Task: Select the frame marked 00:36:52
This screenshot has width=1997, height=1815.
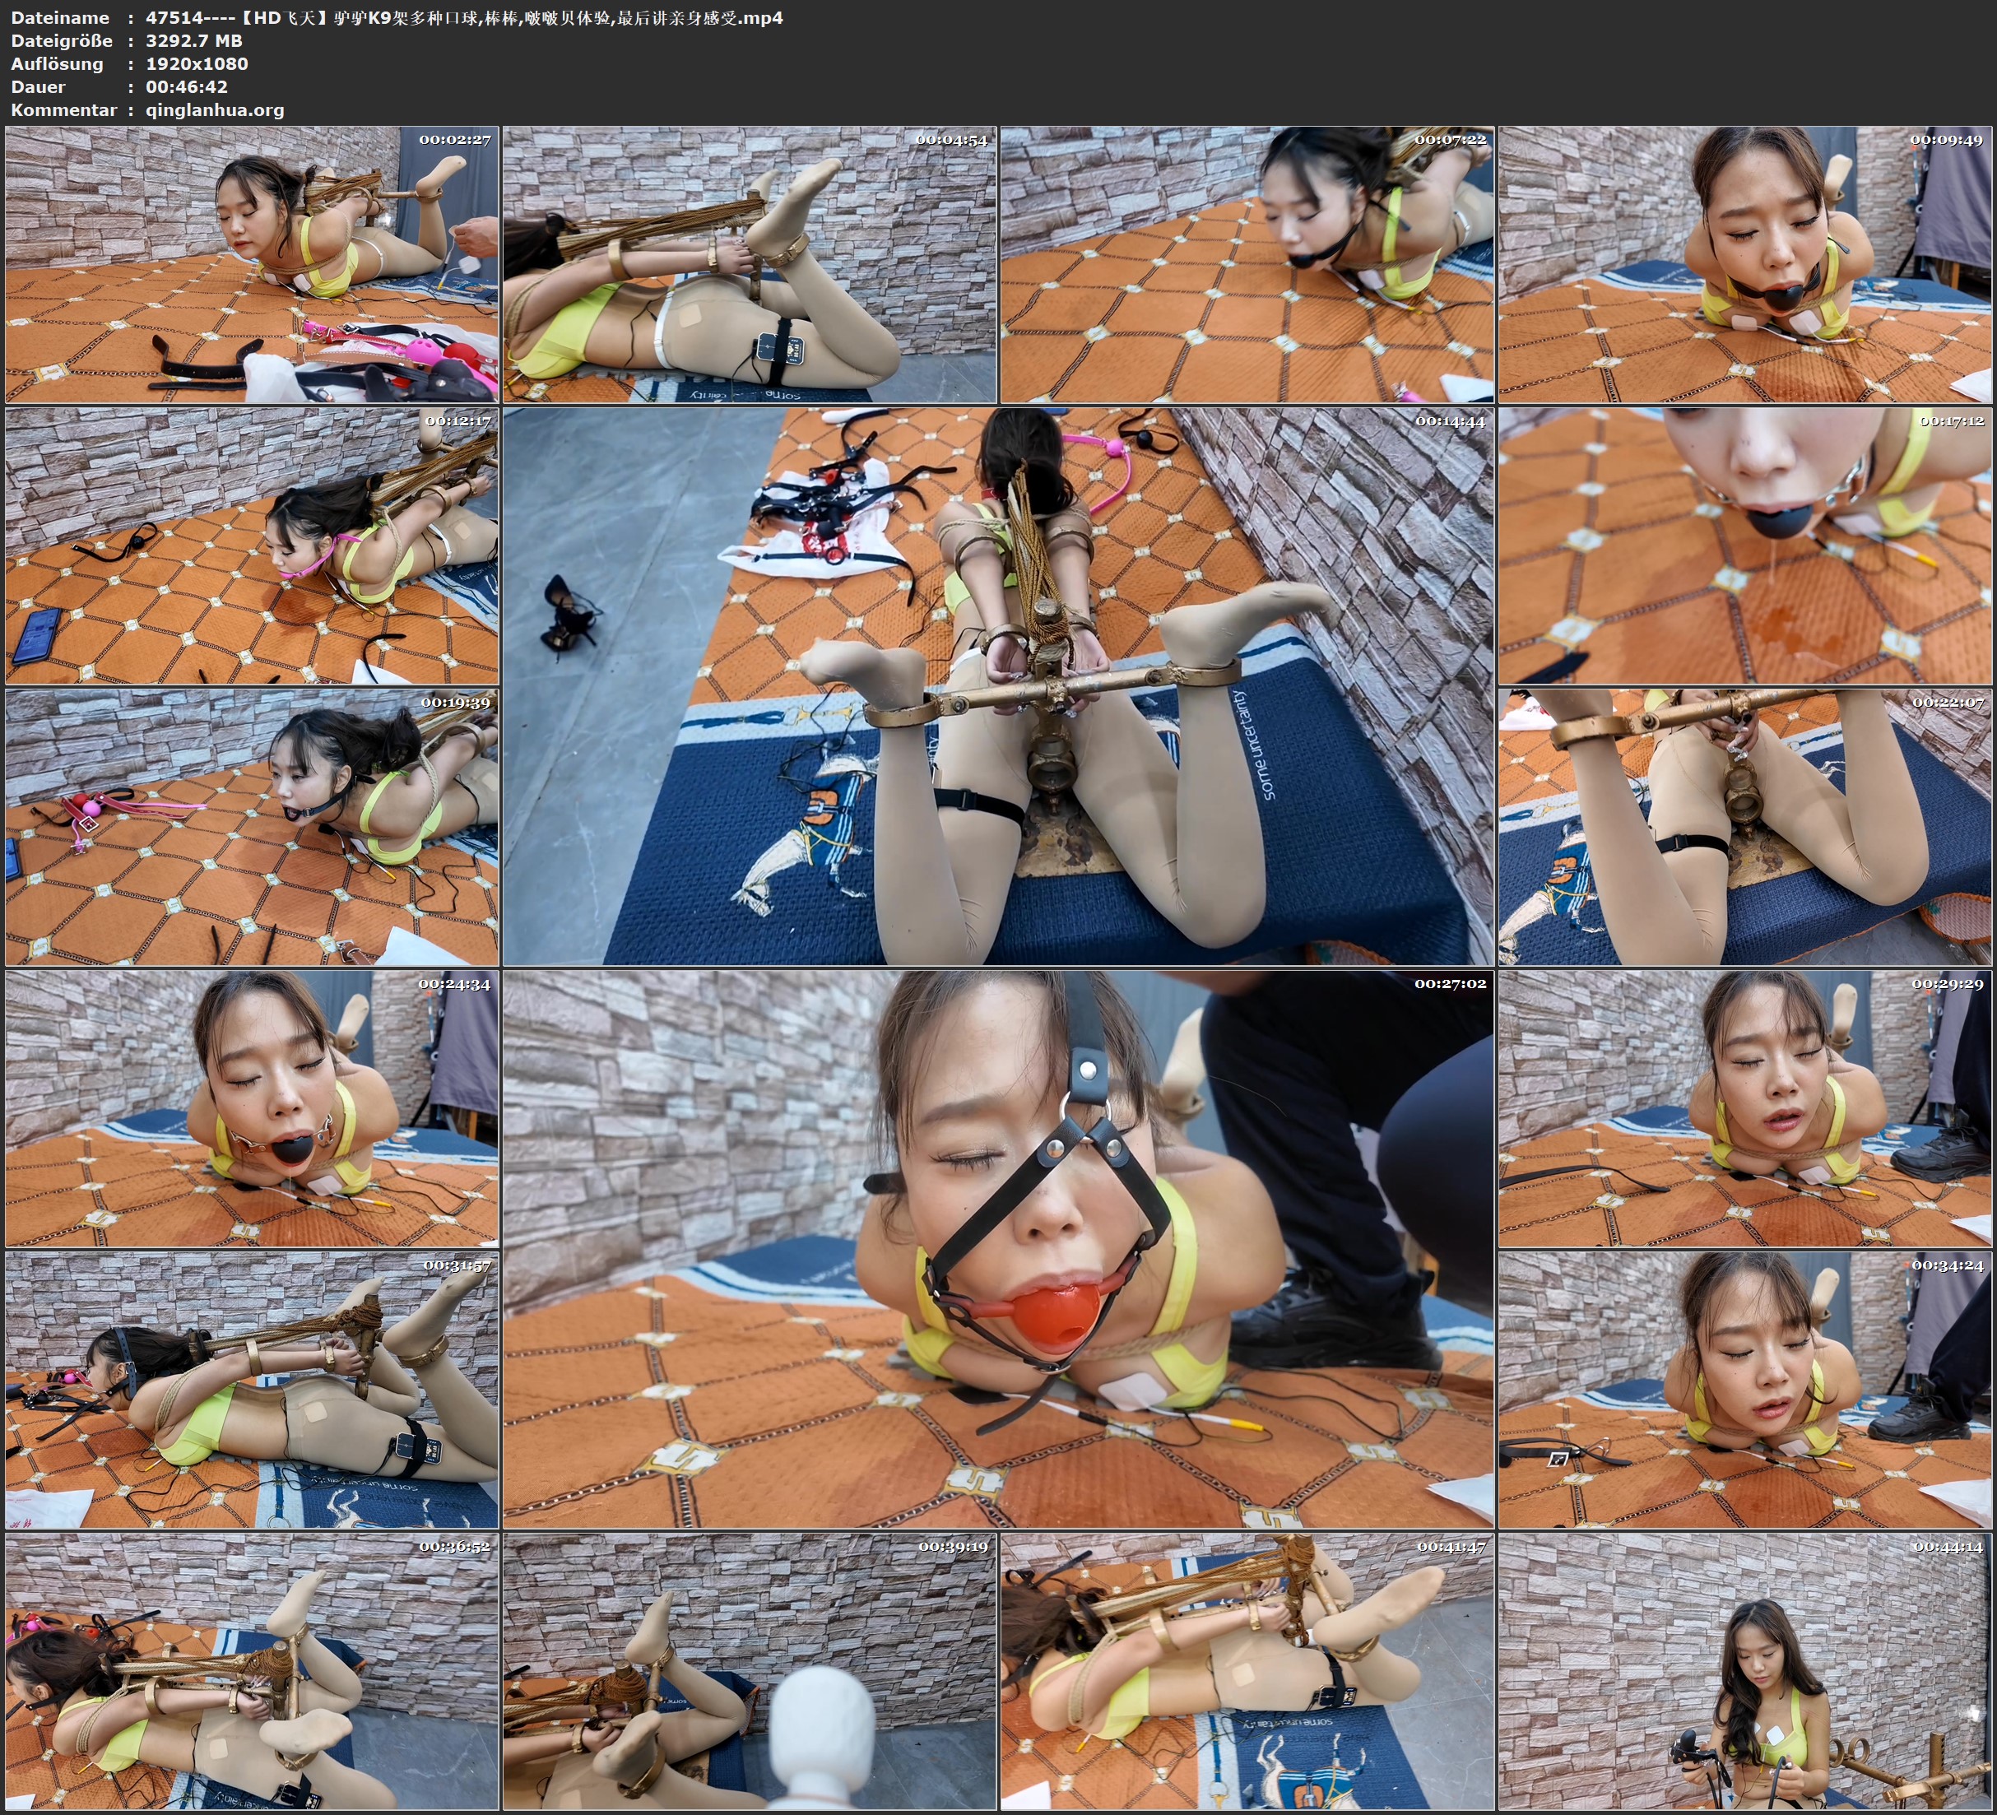Action: tap(252, 1671)
